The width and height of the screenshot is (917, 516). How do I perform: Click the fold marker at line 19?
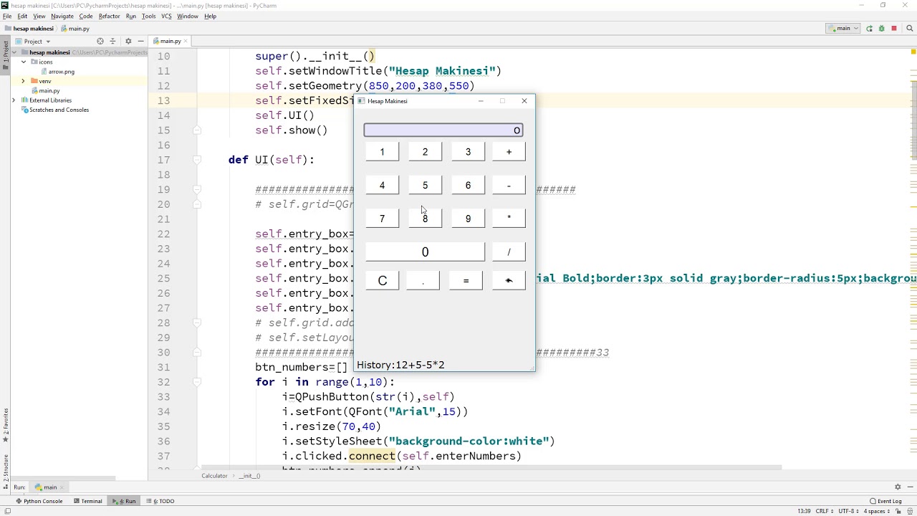pos(197,190)
